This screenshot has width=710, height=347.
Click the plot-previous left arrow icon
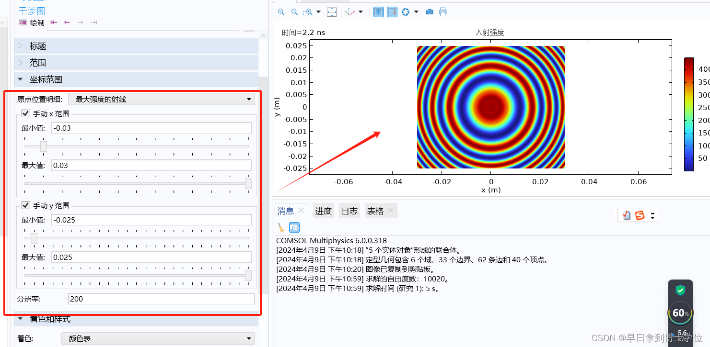(x=67, y=22)
